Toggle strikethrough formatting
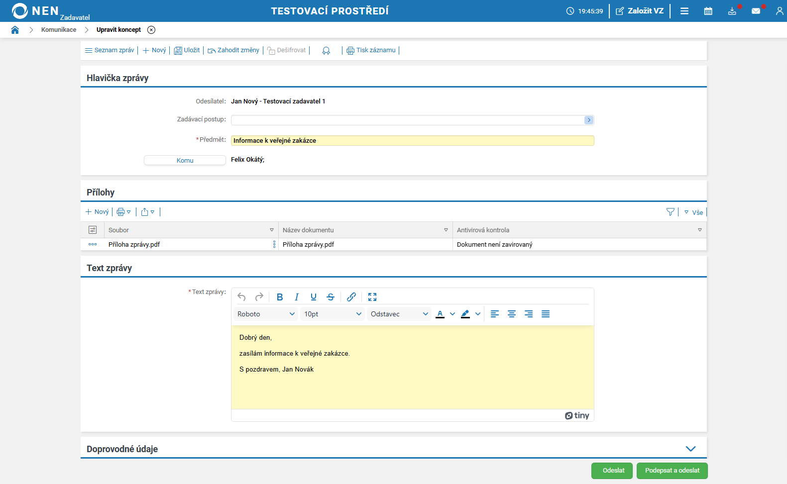The height and width of the screenshot is (484, 787). coord(331,297)
